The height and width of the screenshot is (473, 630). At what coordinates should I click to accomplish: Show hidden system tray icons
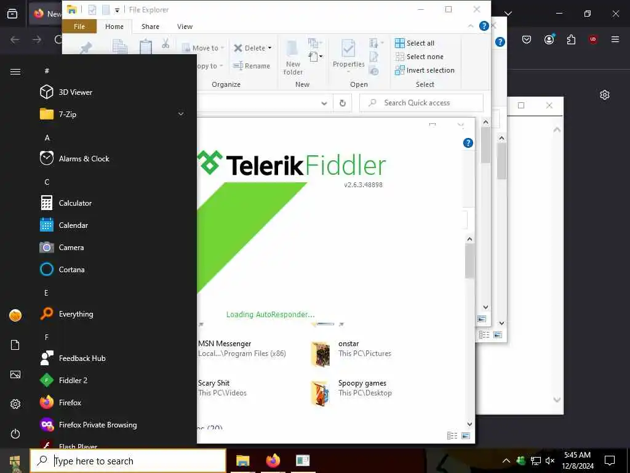506,461
